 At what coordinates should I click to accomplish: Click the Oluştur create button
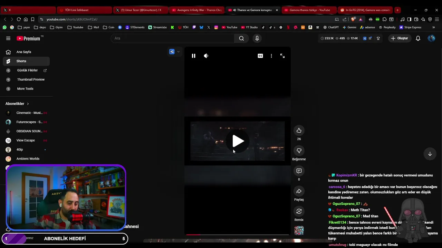400,38
